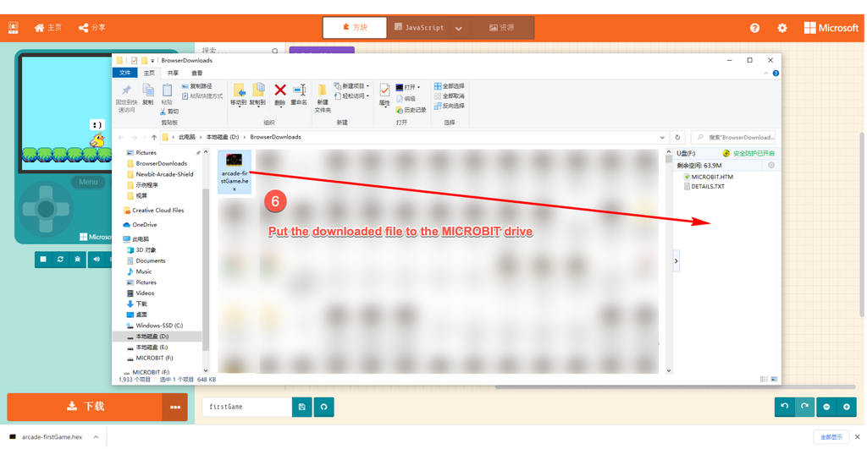Open the more options button beside download
867x449 pixels.
(175, 407)
